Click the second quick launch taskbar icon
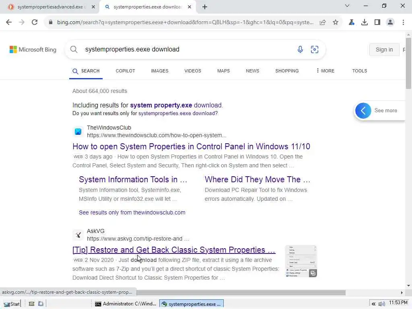The height and width of the screenshot is (309, 412). point(41,304)
